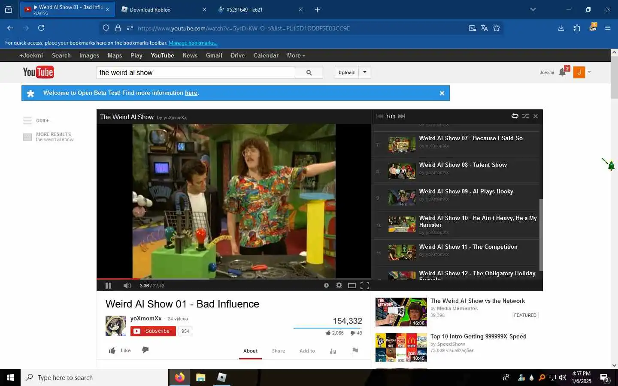Pause the video with the pause button
This screenshot has width=618, height=386.
pos(108,285)
